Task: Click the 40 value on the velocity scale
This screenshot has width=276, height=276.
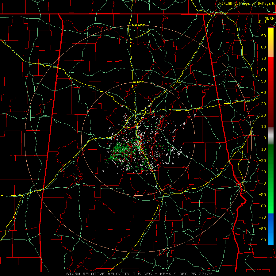Action: [x=263, y=92]
